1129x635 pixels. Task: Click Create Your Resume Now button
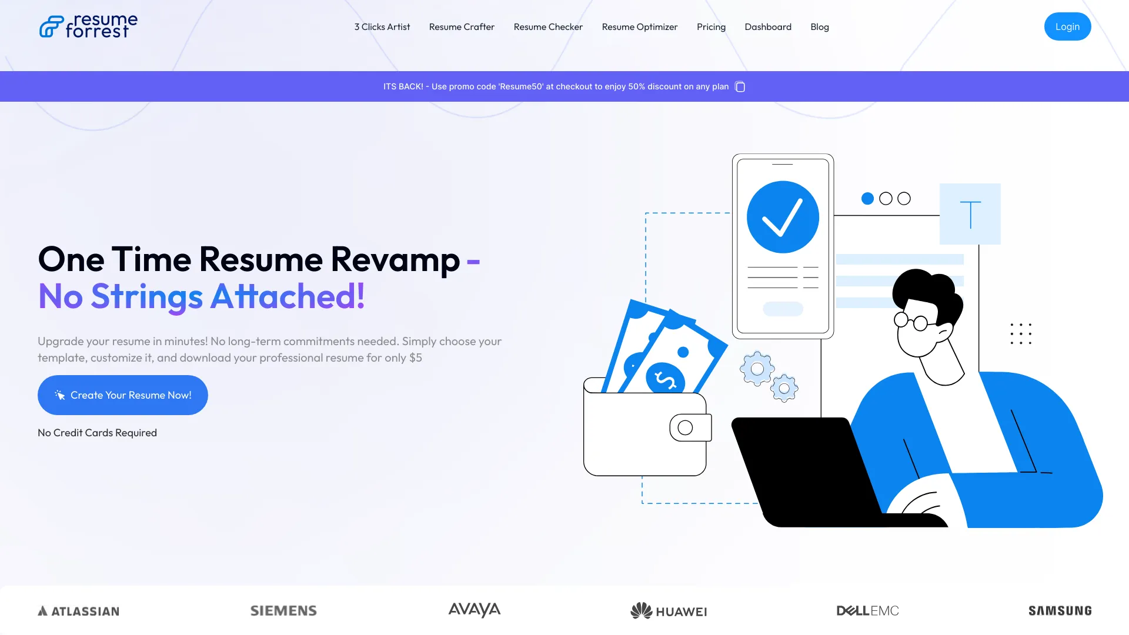point(122,395)
